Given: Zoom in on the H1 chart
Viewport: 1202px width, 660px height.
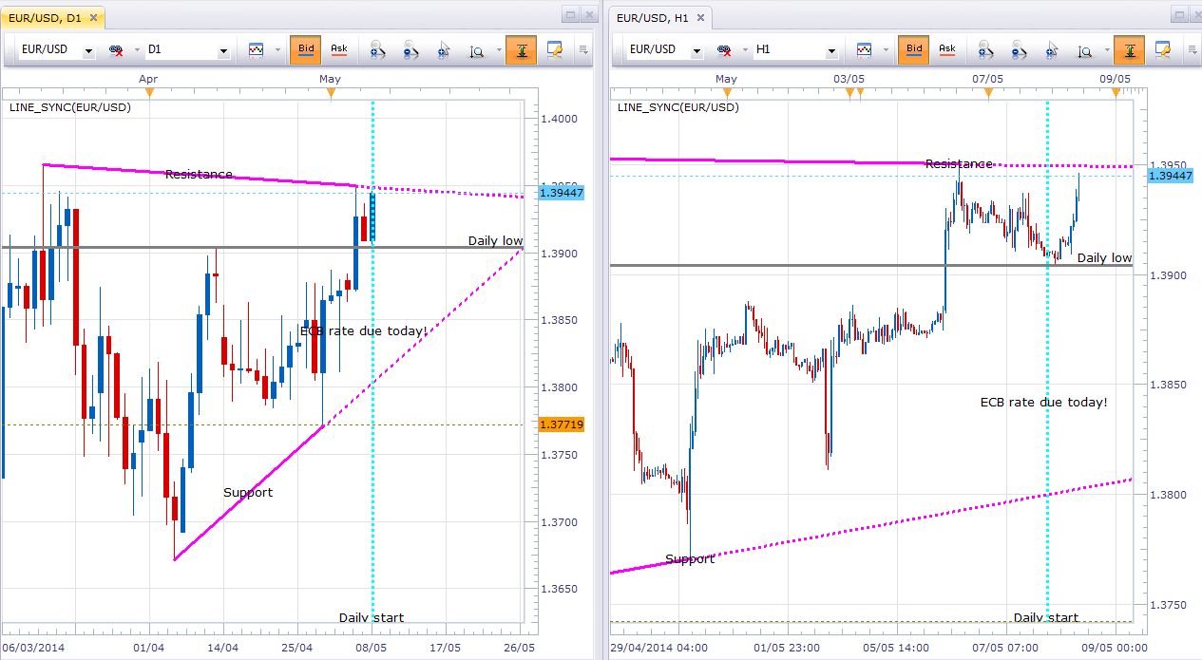Looking at the screenshot, I should (986, 50).
